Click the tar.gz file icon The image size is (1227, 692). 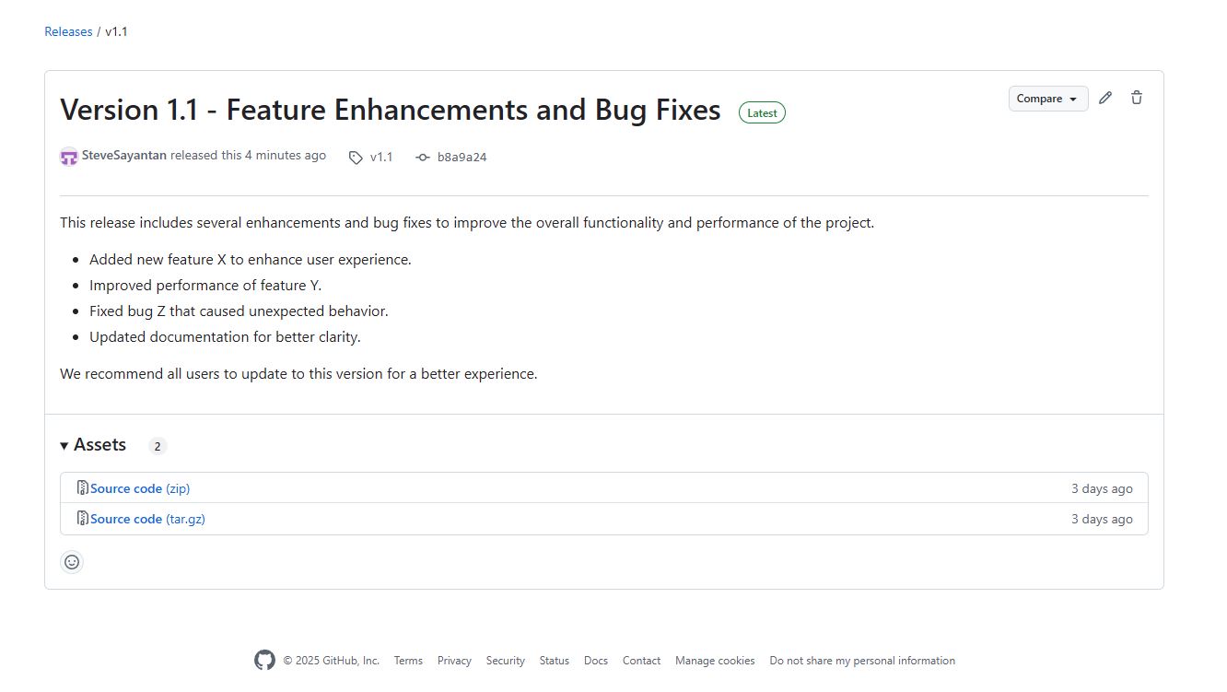[x=82, y=518]
